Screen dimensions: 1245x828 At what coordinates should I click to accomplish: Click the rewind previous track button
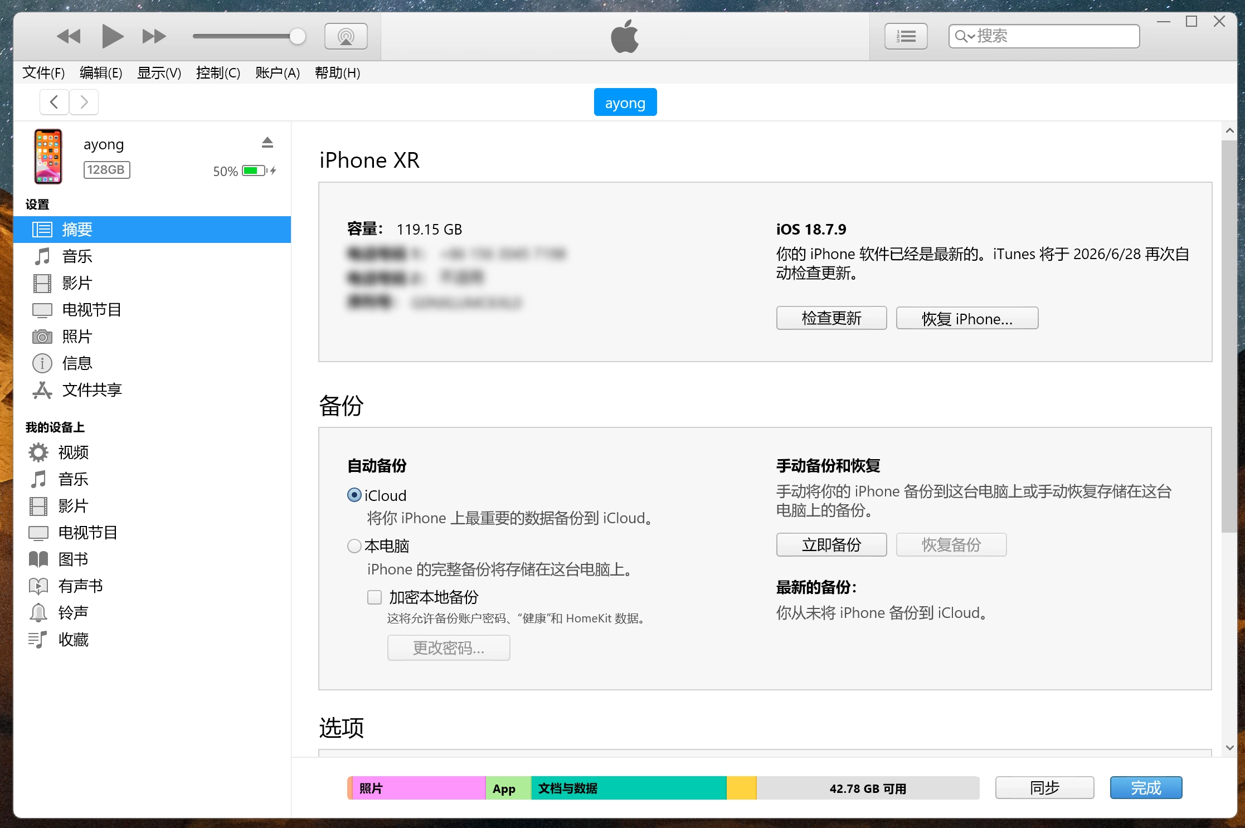69,37
